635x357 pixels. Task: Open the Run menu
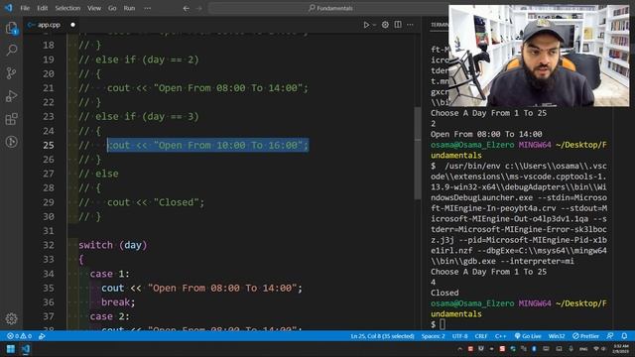[129, 8]
